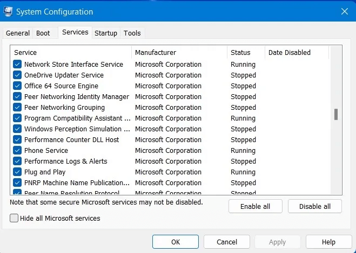356x253 pixels.
Task: Close the System Configuration window
Action: pos(344,11)
